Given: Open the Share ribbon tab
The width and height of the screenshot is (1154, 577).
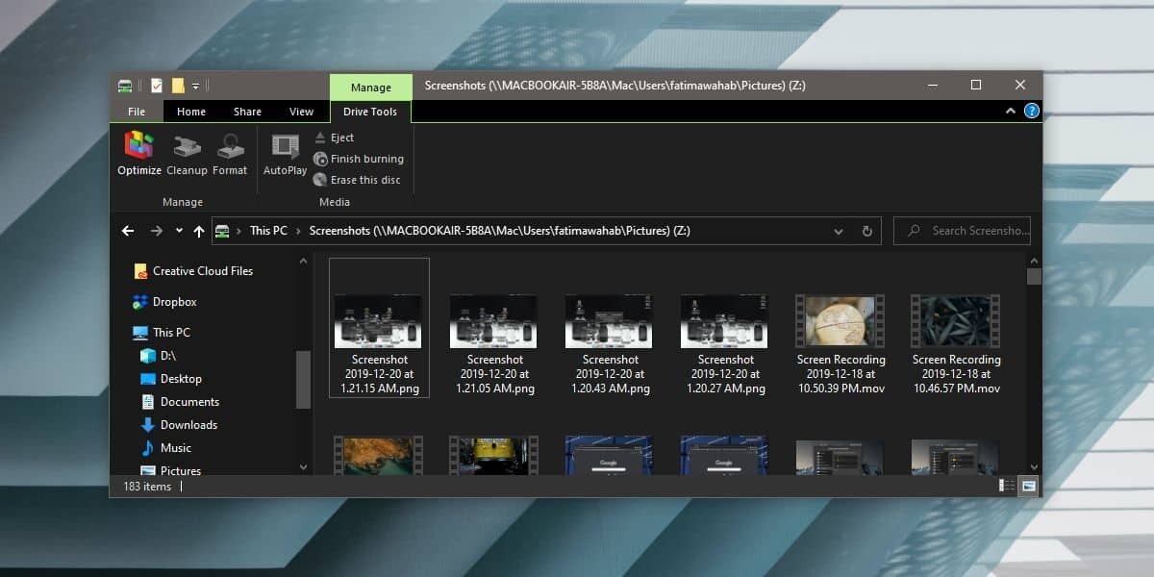Looking at the screenshot, I should (247, 111).
